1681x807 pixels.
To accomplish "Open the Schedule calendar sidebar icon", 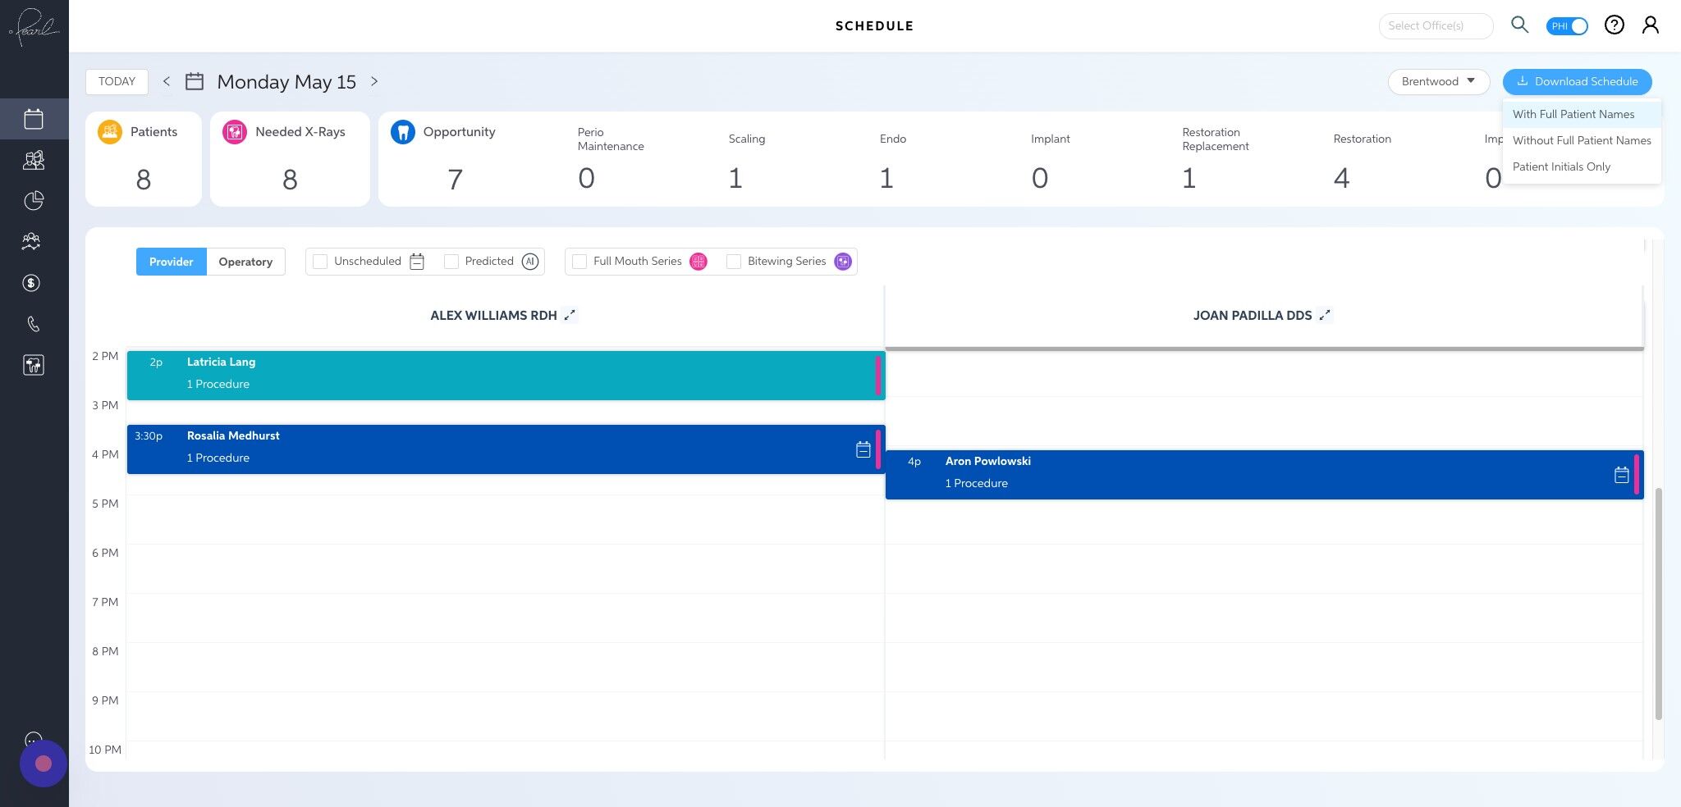I will (34, 119).
